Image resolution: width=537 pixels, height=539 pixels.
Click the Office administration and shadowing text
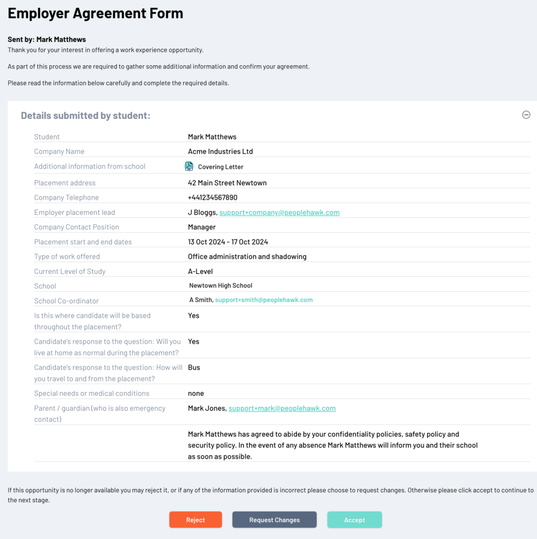pos(247,257)
